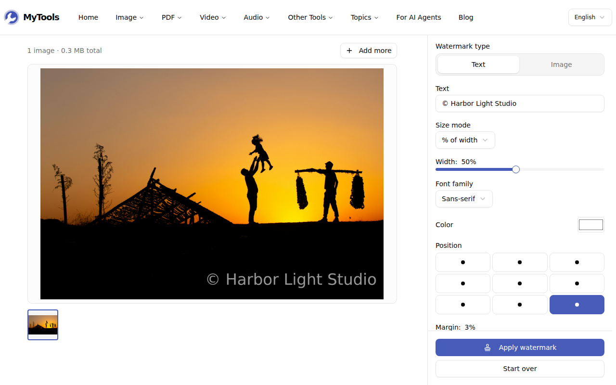Screen dimensions: 616x385
Task: Set position to bottom-left
Action: click(463, 305)
